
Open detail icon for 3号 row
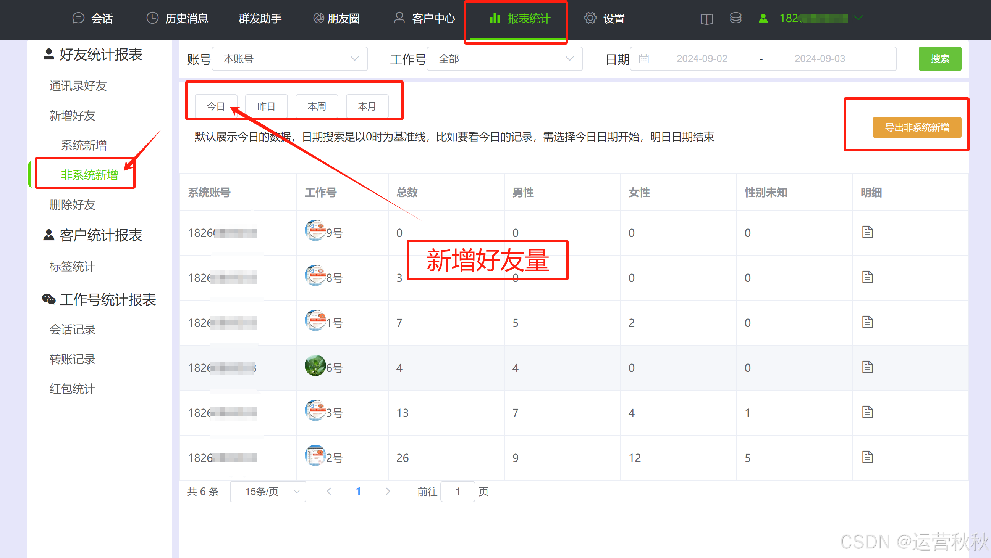click(867, 412)
